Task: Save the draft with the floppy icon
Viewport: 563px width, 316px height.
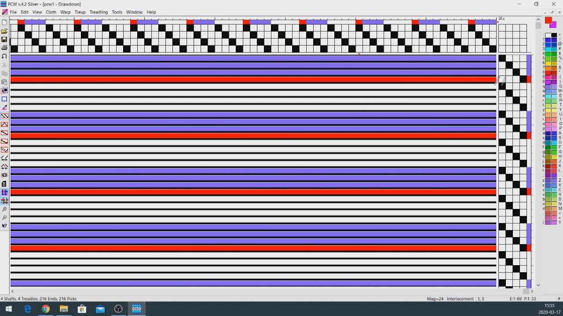Action: (x=4, y=39)
